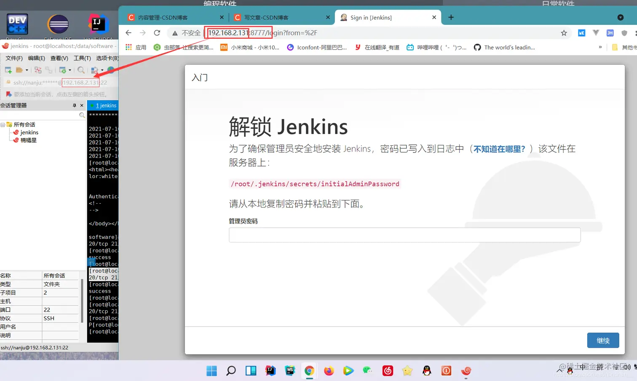The height and width of the screenshot is (381, 637).
Task: Toggle the pin on the 会话管理器 panel
Action: pos(75,105)
